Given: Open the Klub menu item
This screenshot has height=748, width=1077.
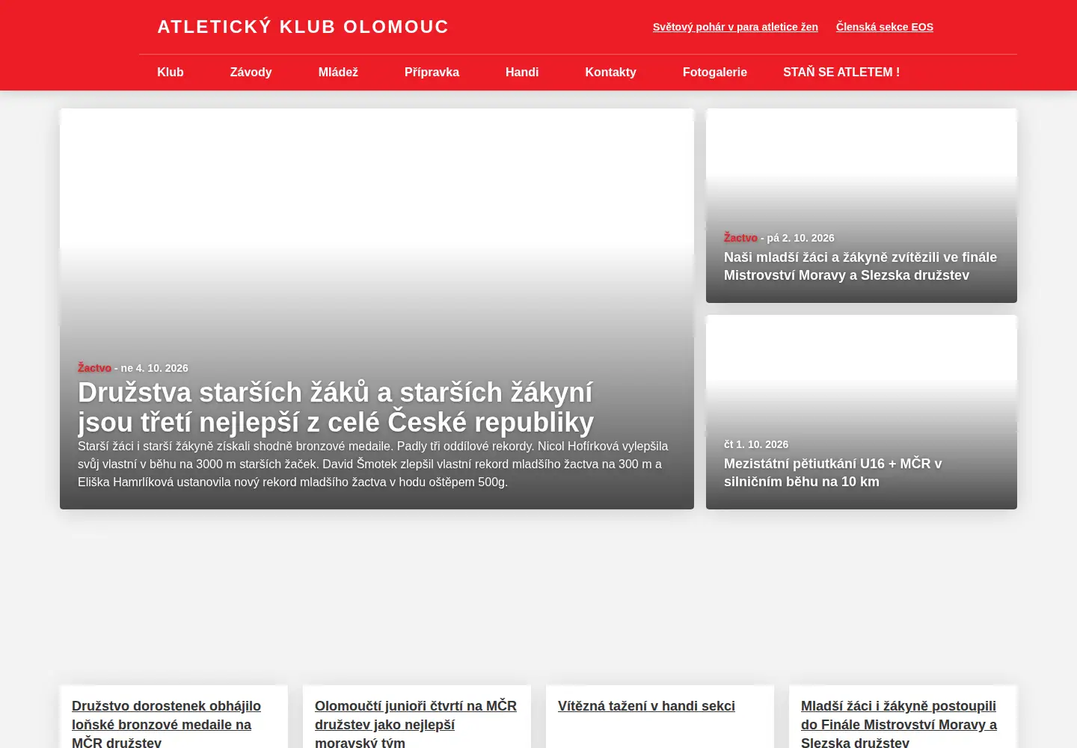Looking at the screenshot, I should (x=171, y=73).
